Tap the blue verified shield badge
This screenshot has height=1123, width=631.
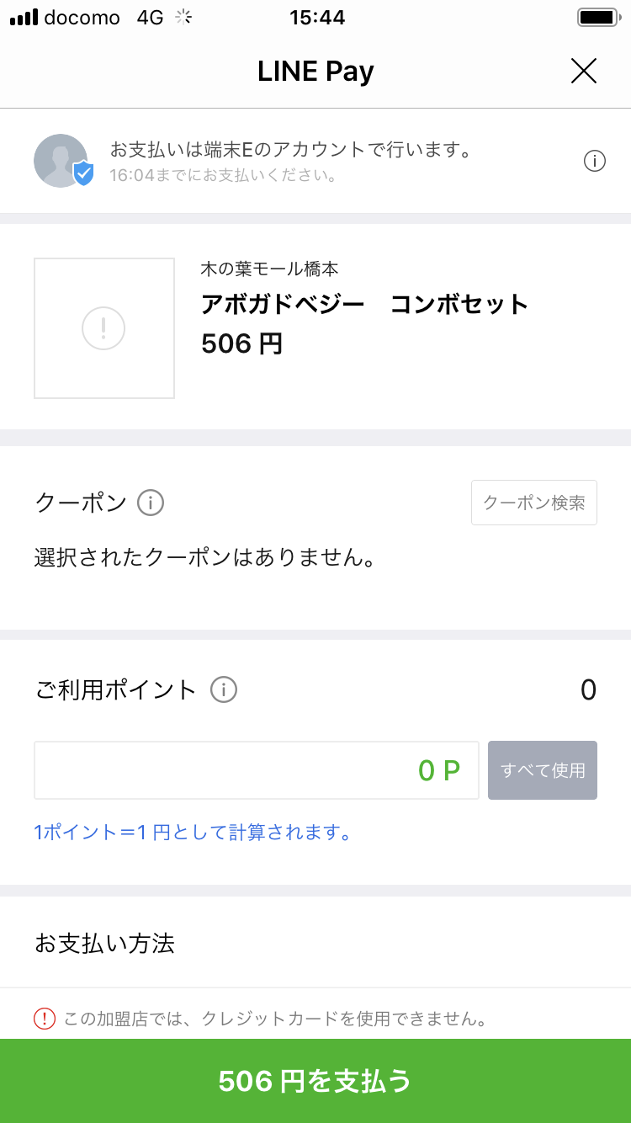pyautogui.click(x=83, y=173)
